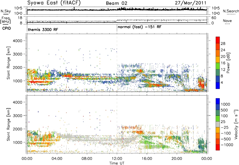The image size is (239, 165).
Task: Click the '500' label on Velocity color bar
Action: tap(224, 110)
